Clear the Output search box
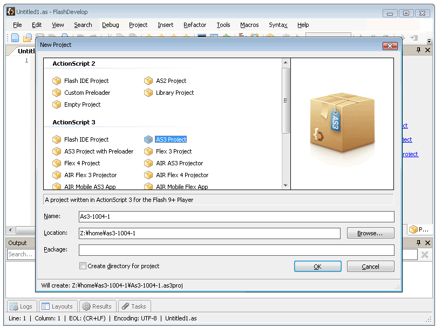 (x=425, y=255)
